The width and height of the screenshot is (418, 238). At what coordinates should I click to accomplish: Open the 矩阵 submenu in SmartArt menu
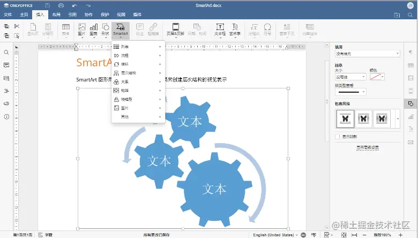pyautogui.click(x=138, y=91)
